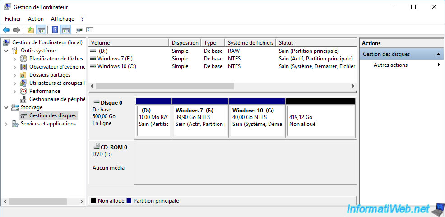The image size is (445, 217).
Task: Sort by the Volume column header
Action: [129, 43]
